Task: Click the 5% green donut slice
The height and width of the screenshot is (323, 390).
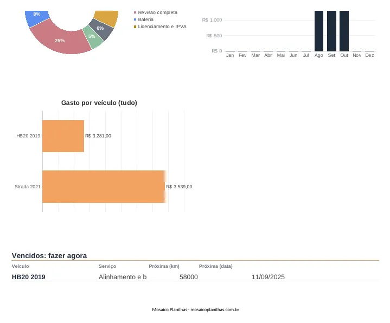Action: (93, 37)
